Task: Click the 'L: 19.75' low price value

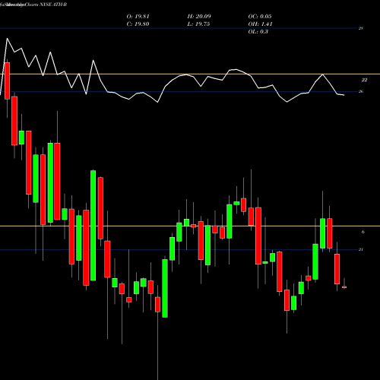Action: click(198, 24)
